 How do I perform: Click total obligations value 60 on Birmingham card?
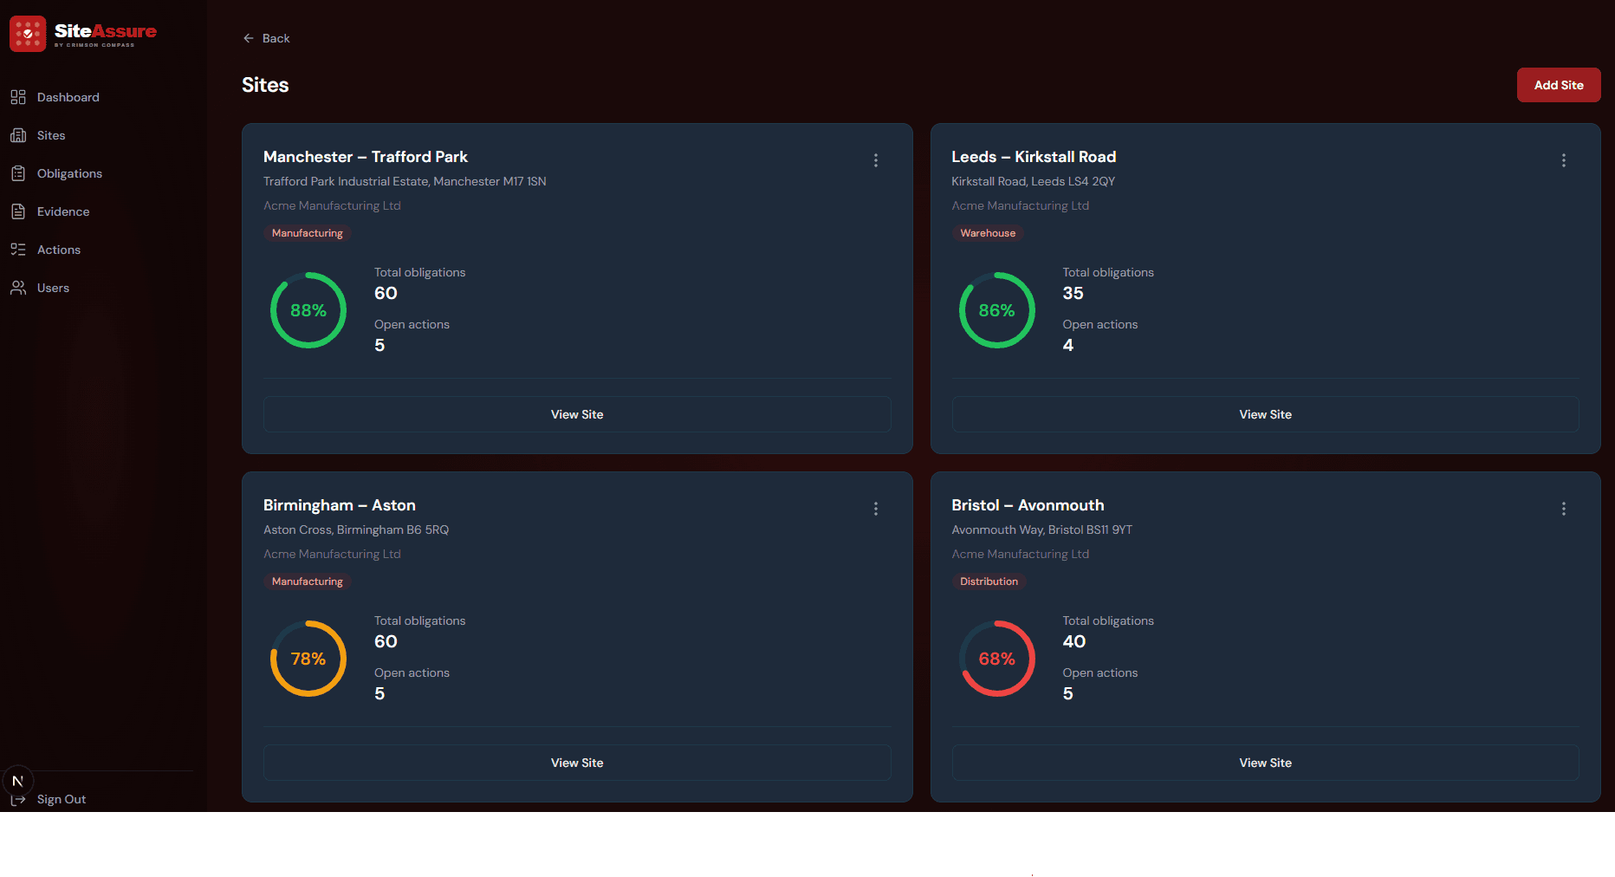pyautogui.click(x=386, y=641)
